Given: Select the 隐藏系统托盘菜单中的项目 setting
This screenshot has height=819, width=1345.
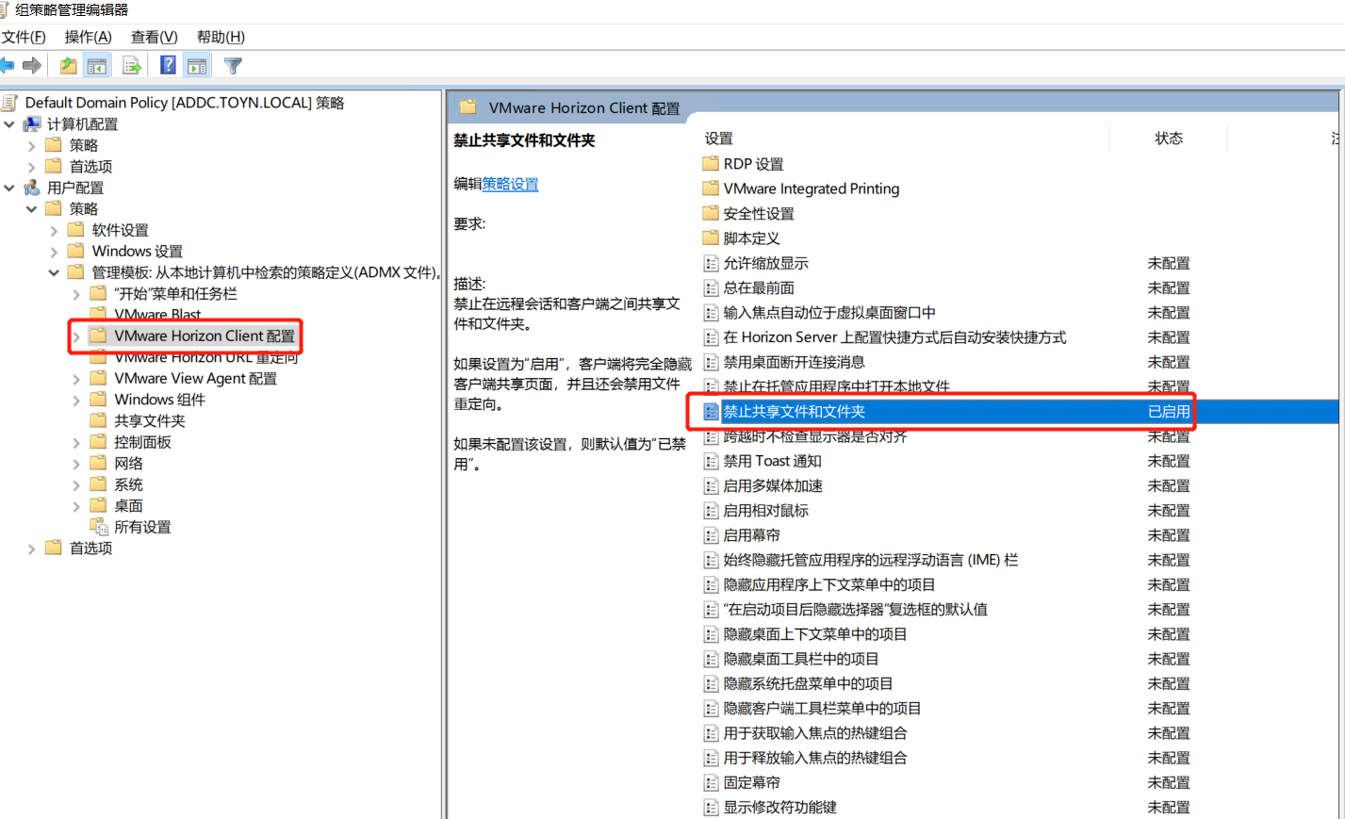Looking at the screenshot, I should click(x=808, y=683).
